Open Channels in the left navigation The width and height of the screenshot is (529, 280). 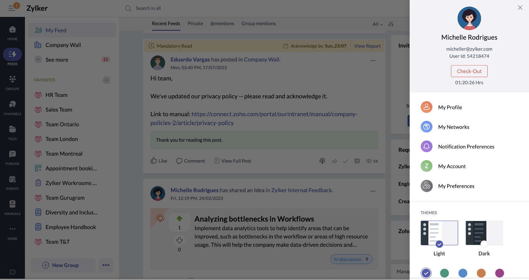click(x=12, y=107)
